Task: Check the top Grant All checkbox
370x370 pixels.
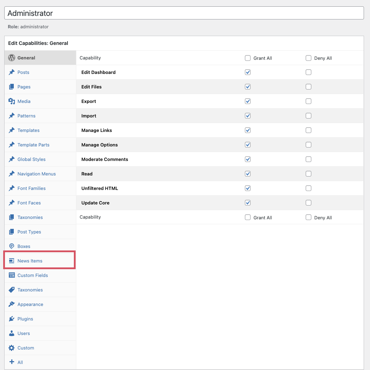Action: (x=248, y=58)
